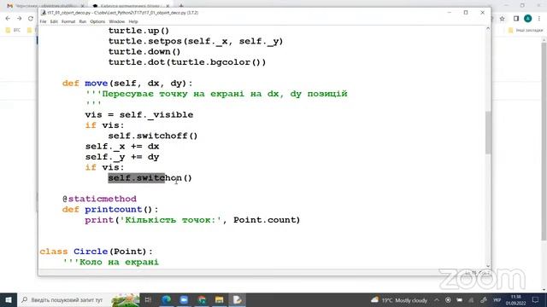Open the notification center icon
Viewport: 547px width, 307px height.
coord(536,300)
